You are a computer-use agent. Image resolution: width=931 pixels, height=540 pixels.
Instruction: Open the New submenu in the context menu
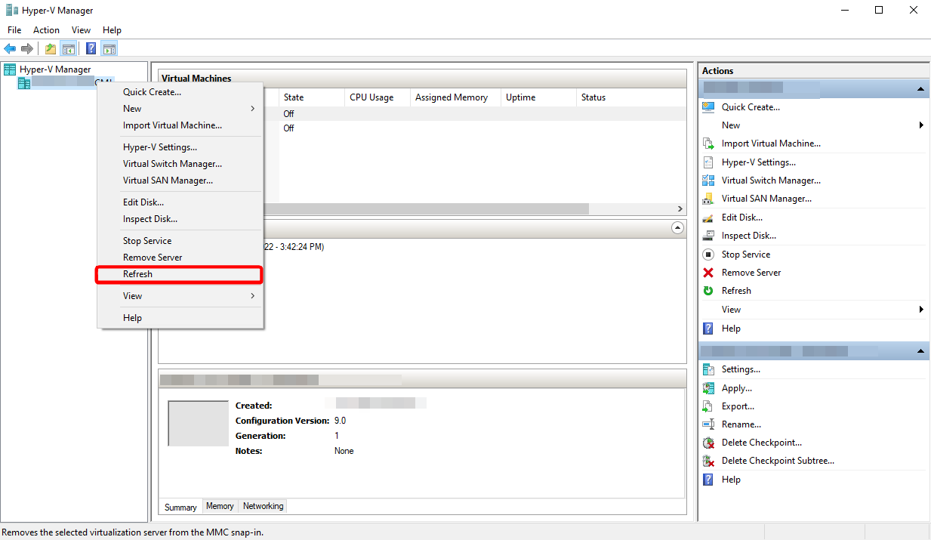pos(180,109)
